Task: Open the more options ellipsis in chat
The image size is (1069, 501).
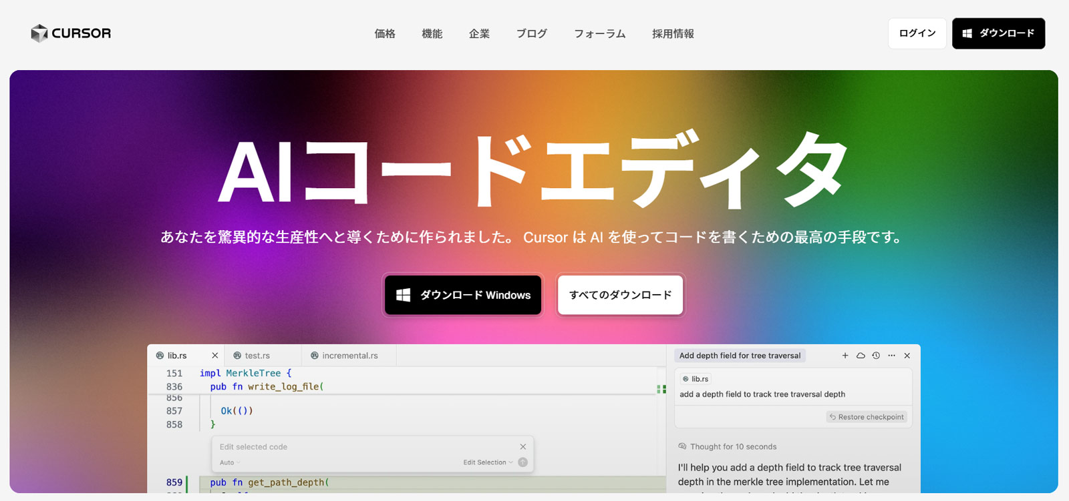Action: point(891,356)
